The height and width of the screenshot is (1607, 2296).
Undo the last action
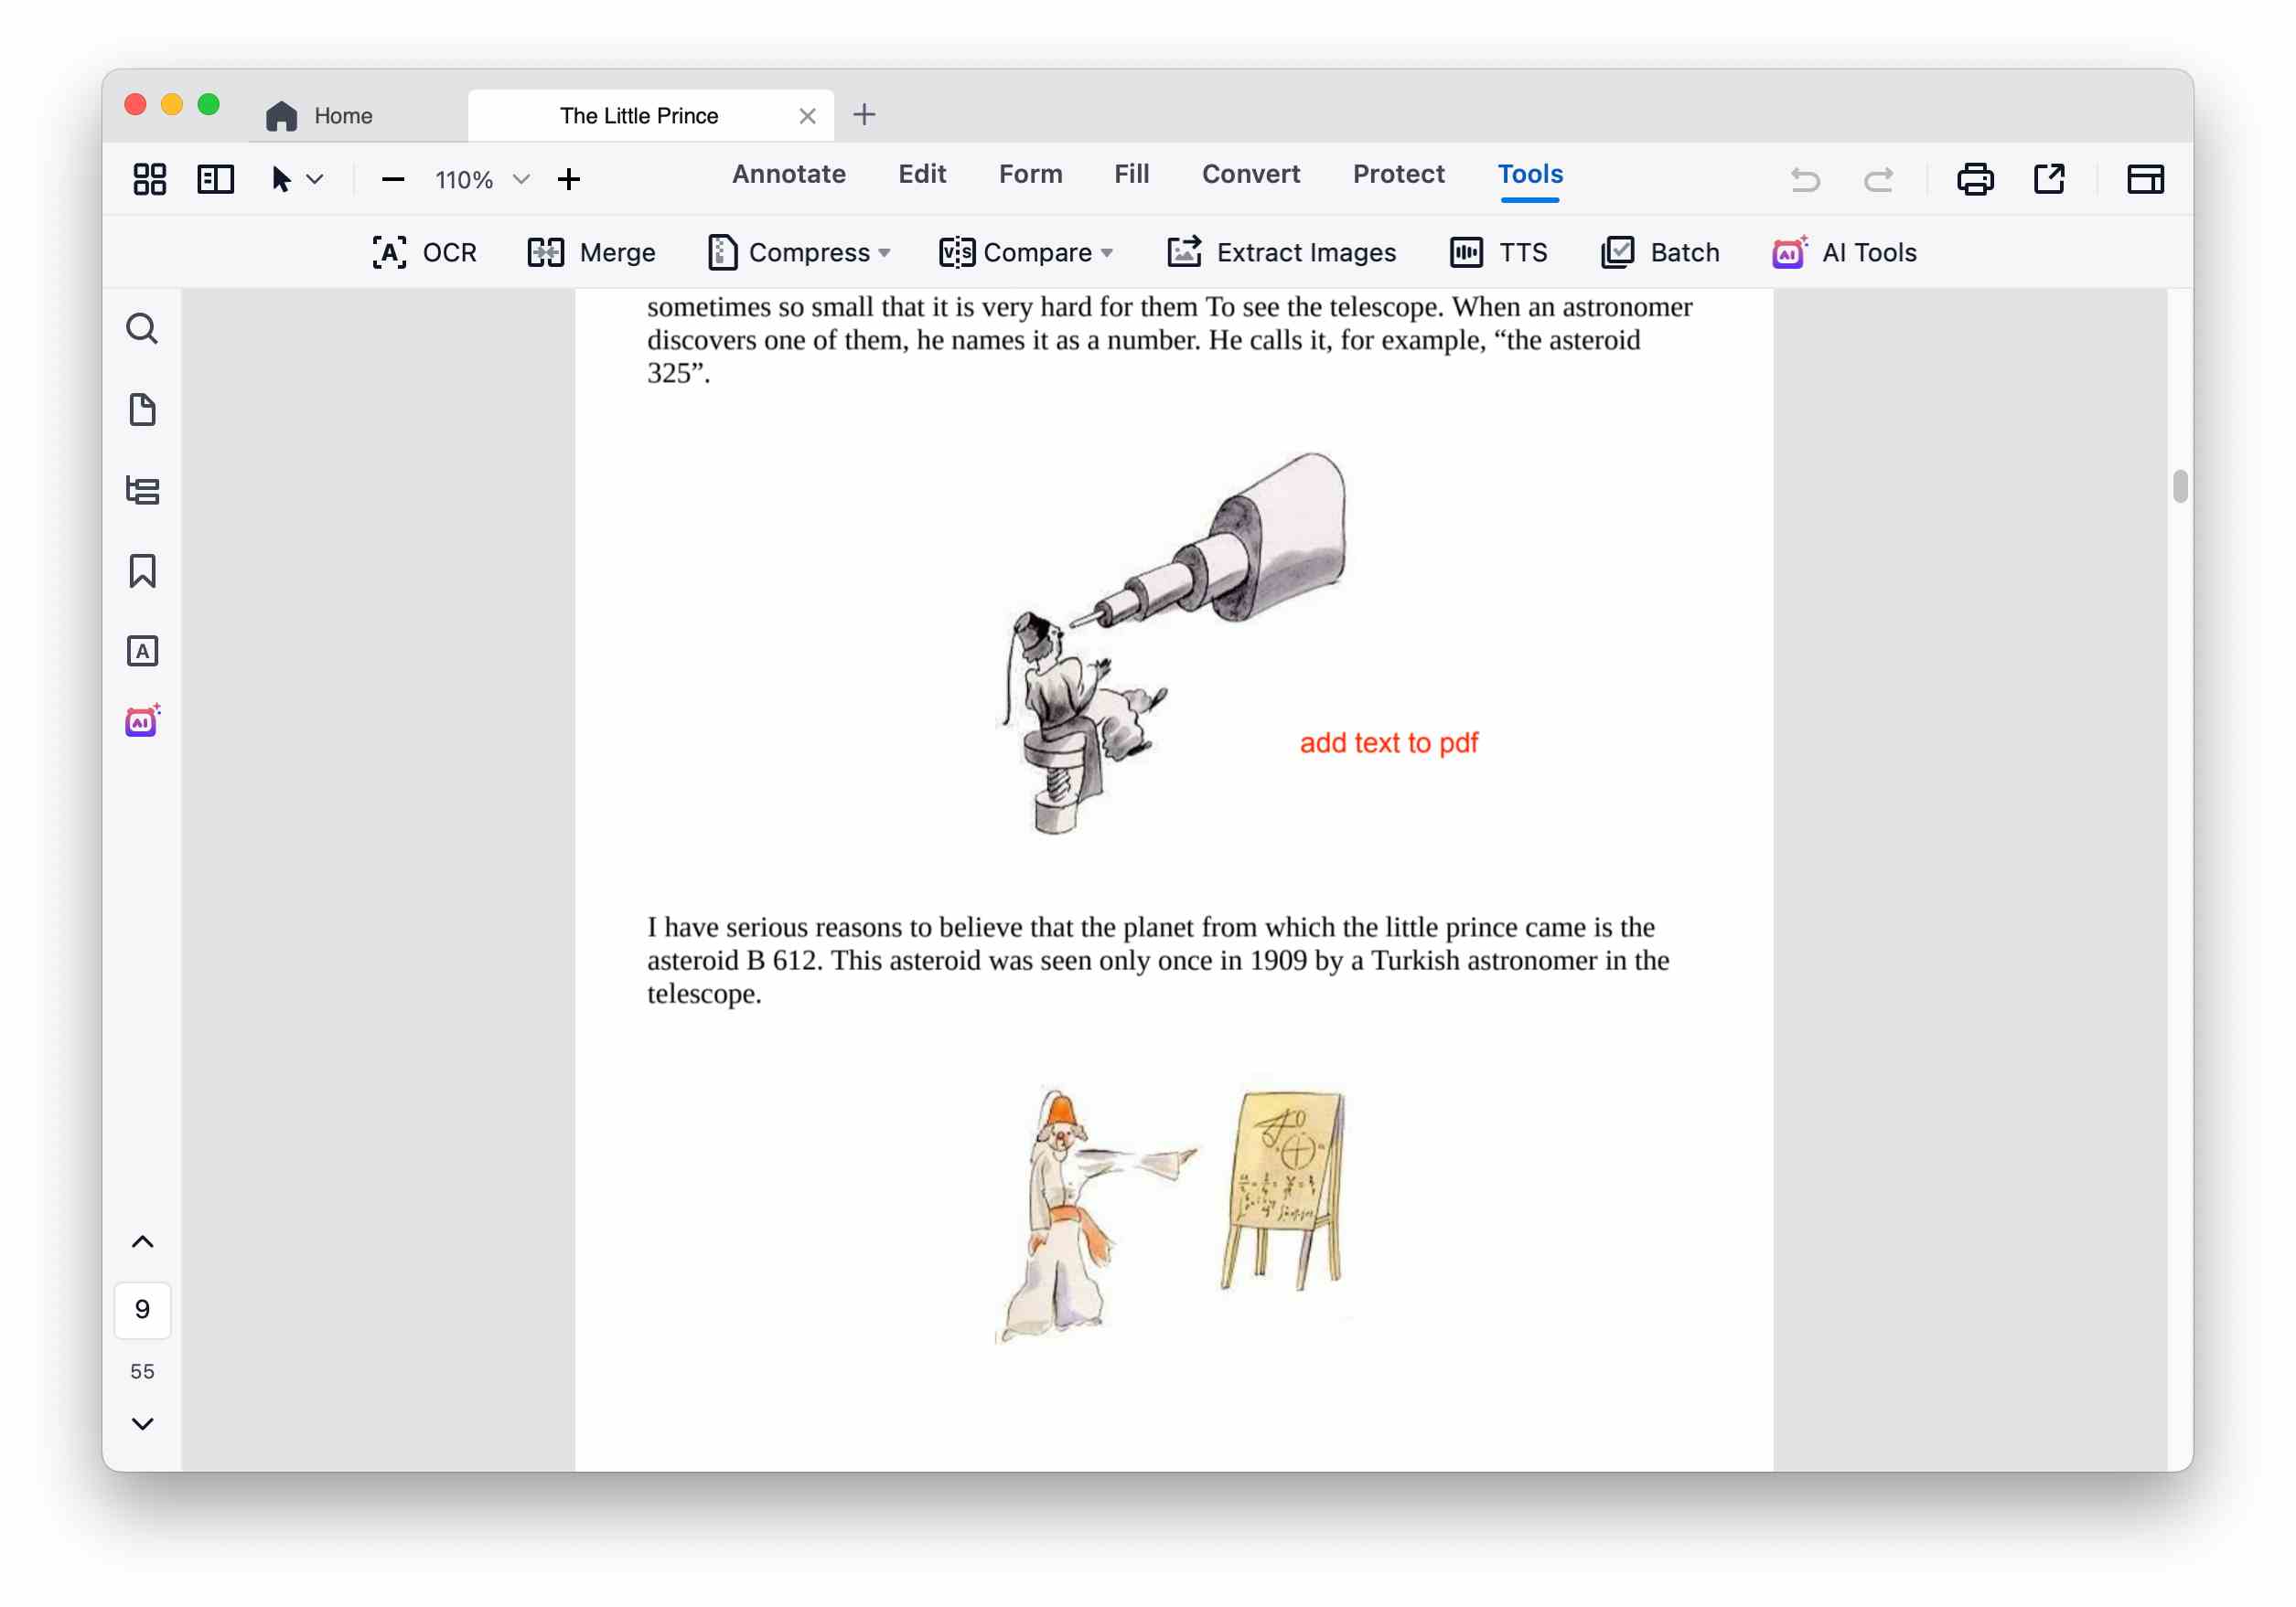click(x=1805, y=180)
